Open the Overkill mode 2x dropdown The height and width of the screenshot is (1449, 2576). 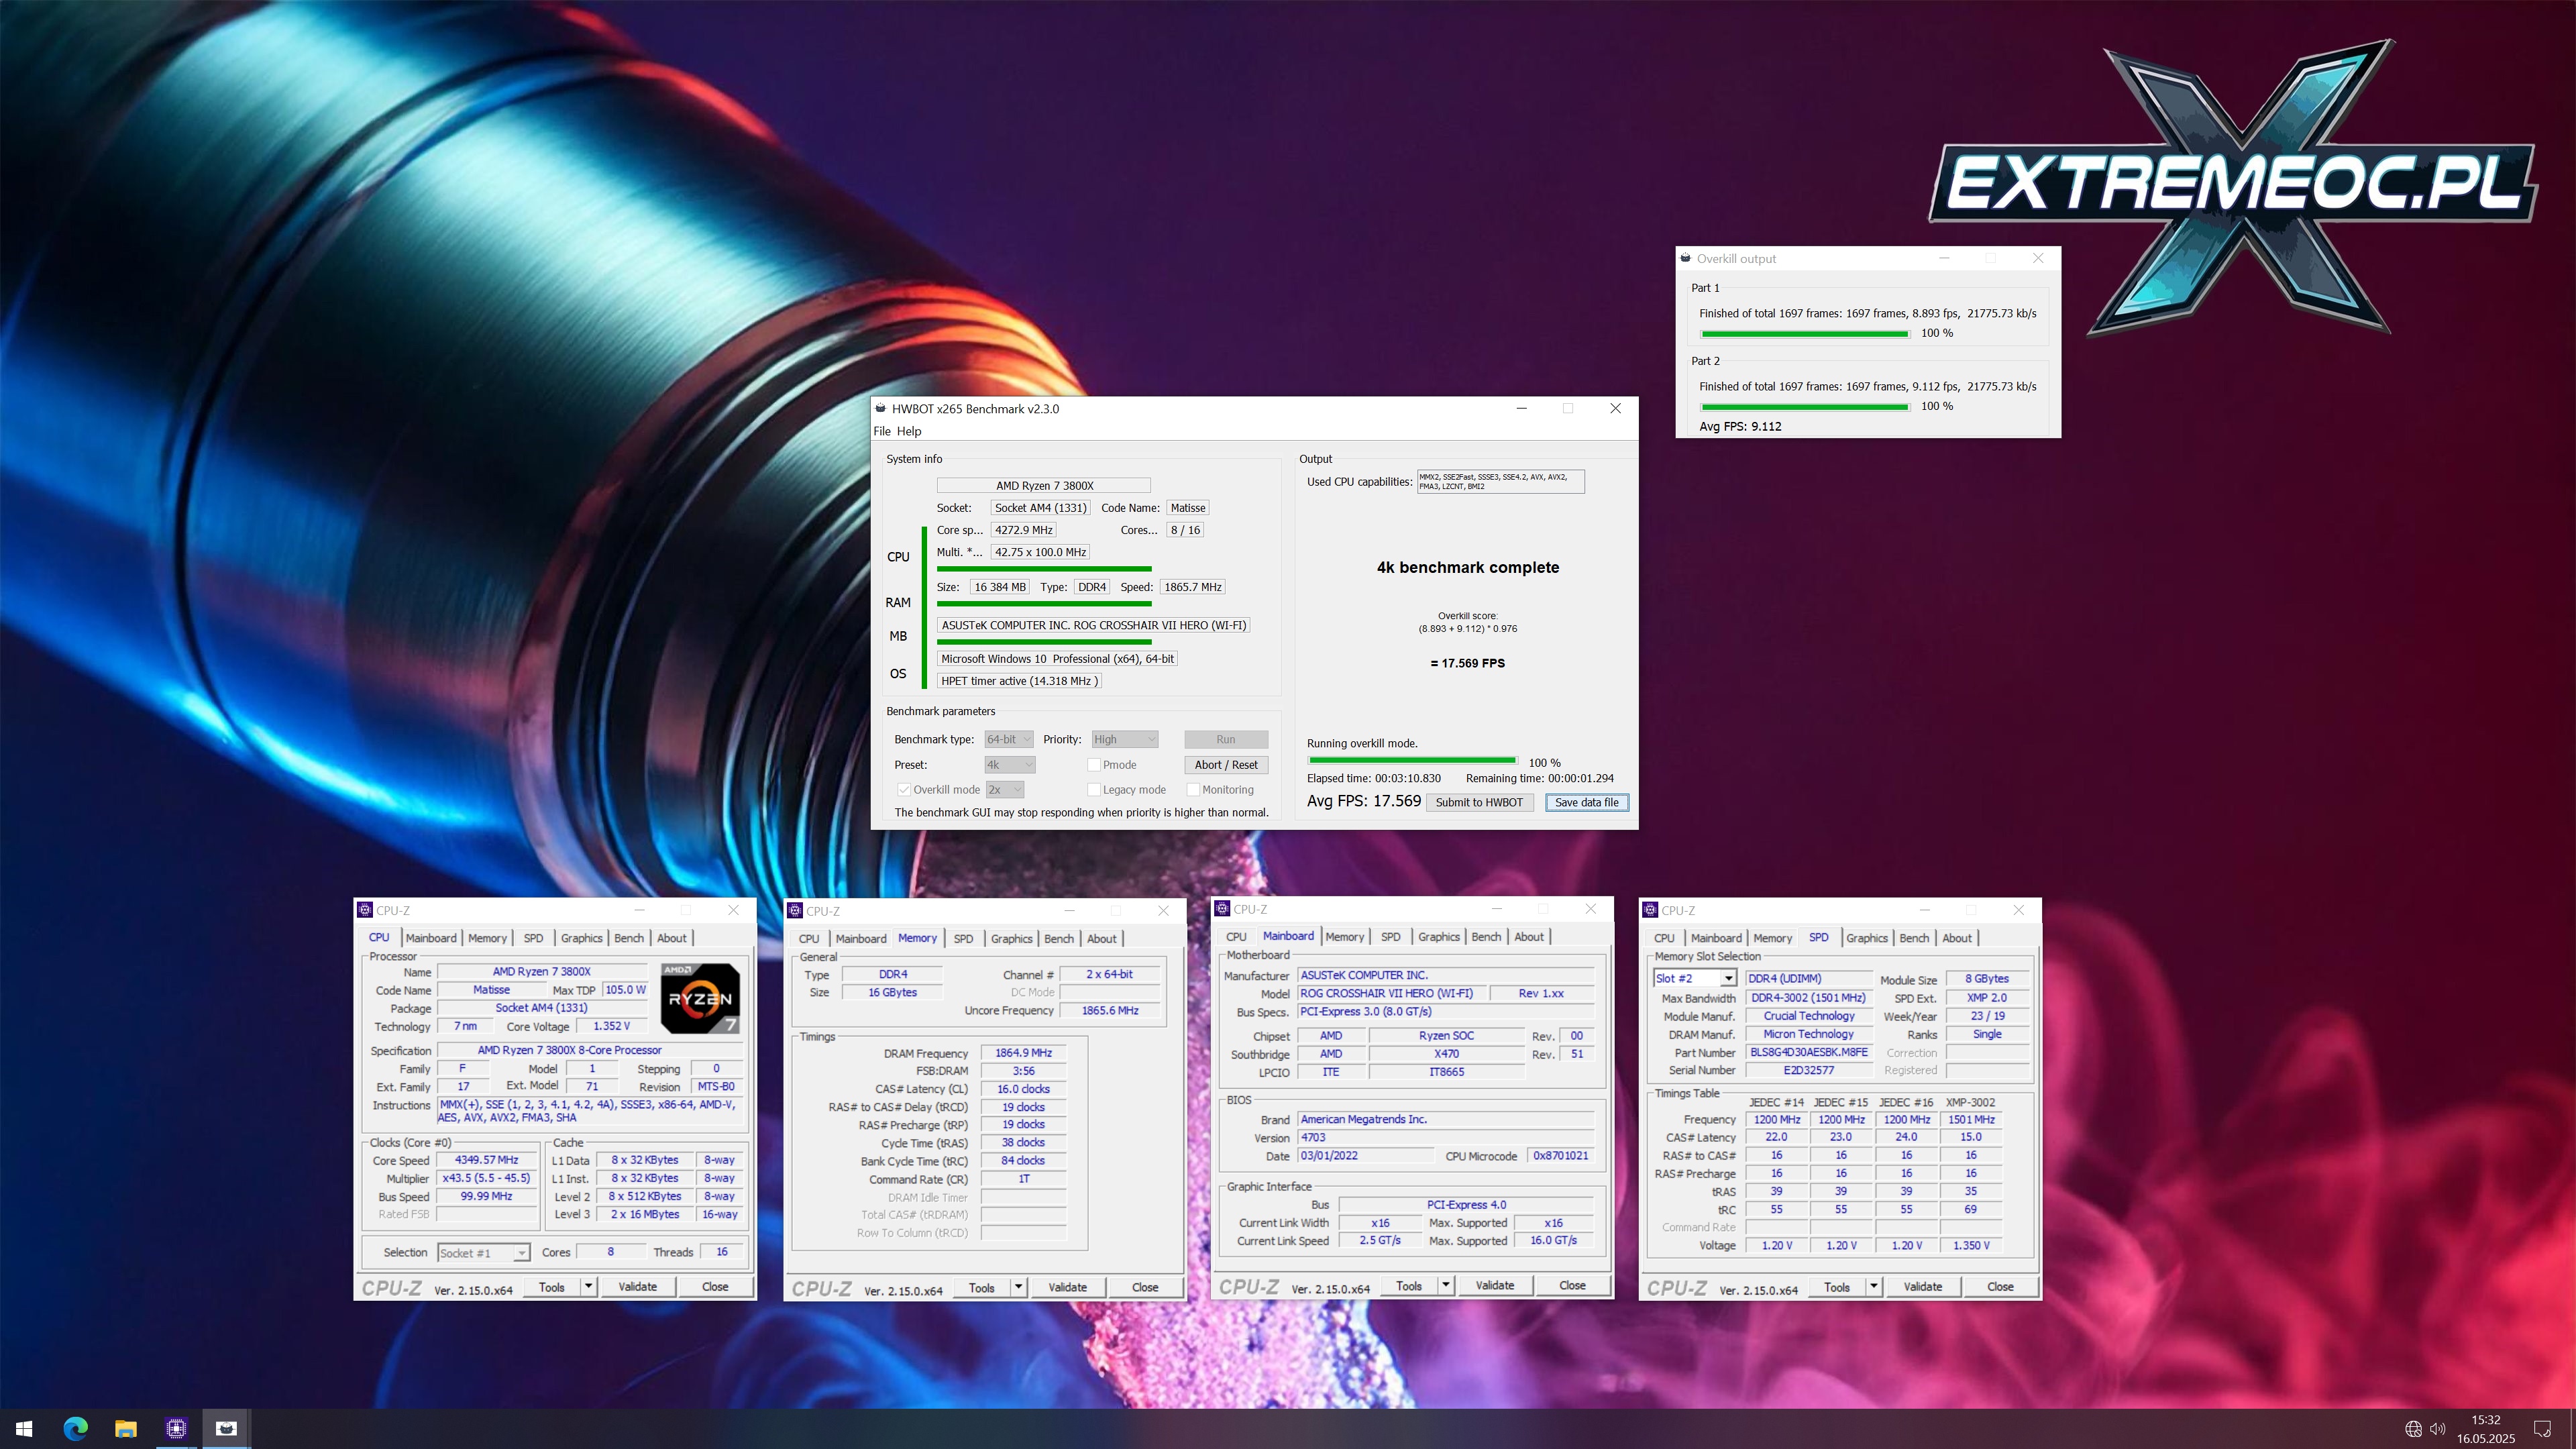tap(1005, 789)
